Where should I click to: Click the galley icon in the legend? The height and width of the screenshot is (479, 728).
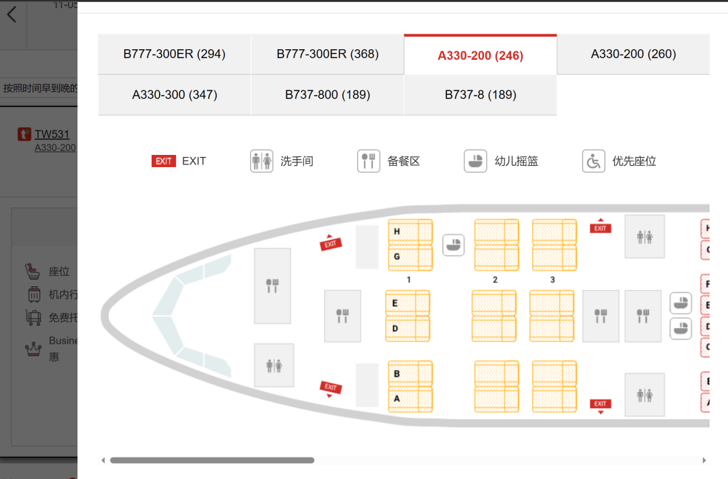(x=369, y=161)
